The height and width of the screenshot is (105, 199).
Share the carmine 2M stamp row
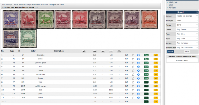pos(133,59)
